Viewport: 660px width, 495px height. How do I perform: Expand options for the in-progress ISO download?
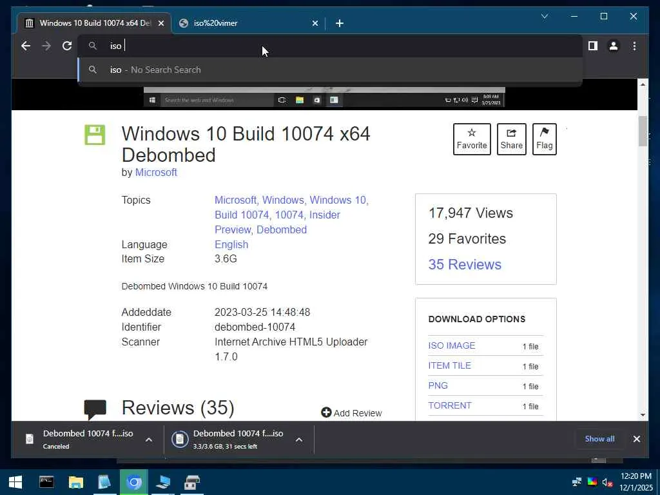click(x=299, y=440)
